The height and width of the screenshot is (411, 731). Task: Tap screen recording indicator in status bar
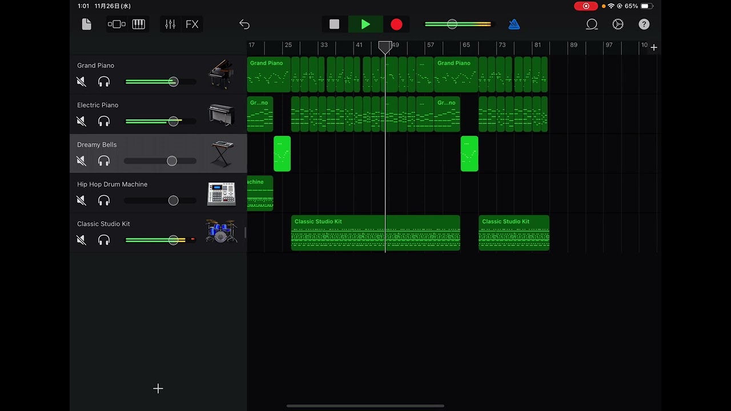coord(586,6)
